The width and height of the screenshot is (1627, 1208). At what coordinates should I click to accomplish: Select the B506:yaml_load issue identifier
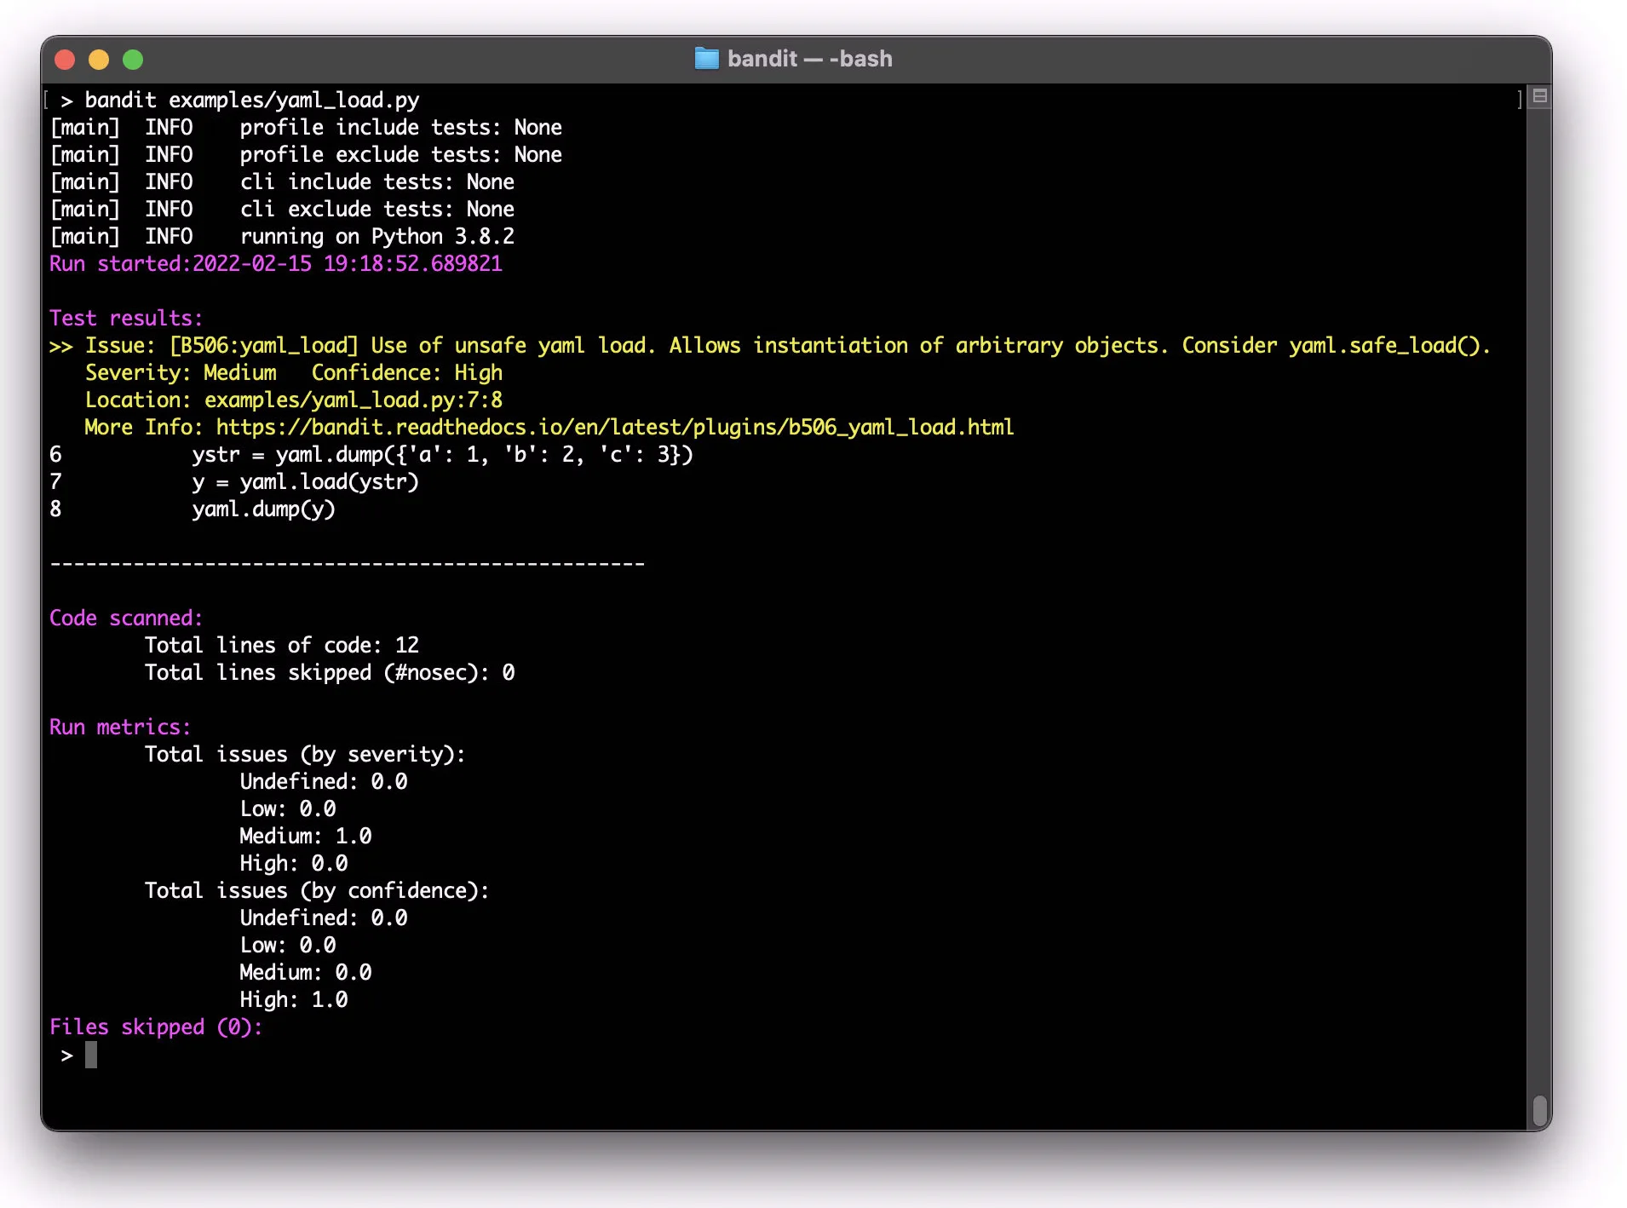[261, 345]
